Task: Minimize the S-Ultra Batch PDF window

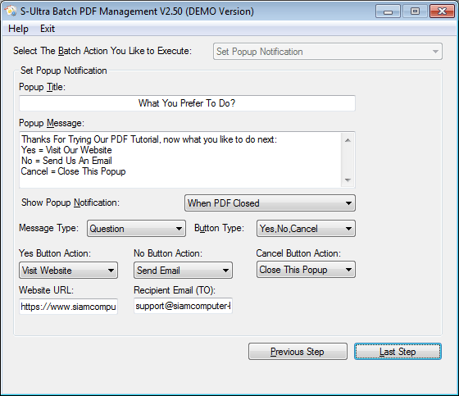Action: click(388, 11)
